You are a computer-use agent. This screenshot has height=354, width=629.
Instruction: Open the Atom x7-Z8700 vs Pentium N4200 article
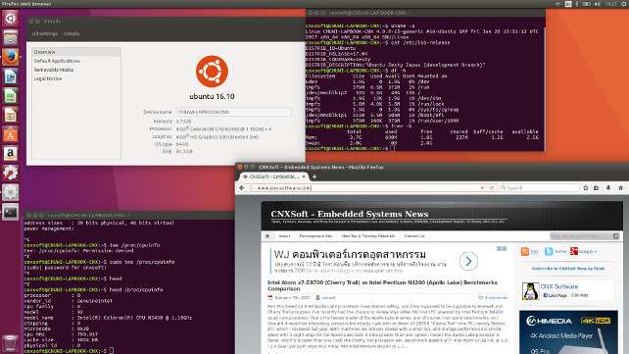pyautogui.click(x=382, y=285)
